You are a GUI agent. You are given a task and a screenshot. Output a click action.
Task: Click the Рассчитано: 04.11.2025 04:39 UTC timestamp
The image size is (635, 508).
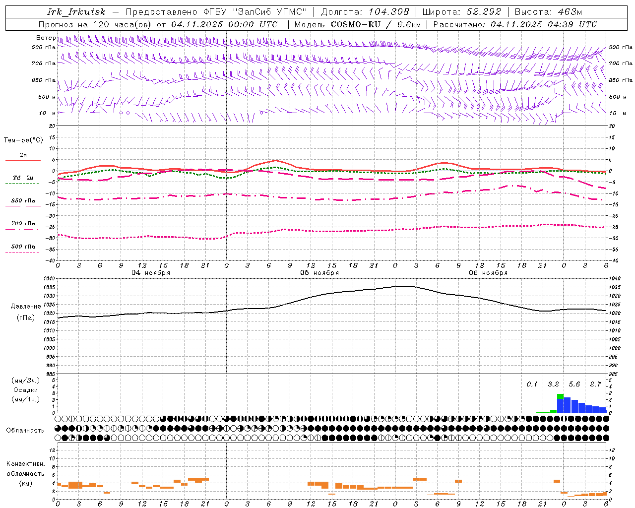click(515, 24)
